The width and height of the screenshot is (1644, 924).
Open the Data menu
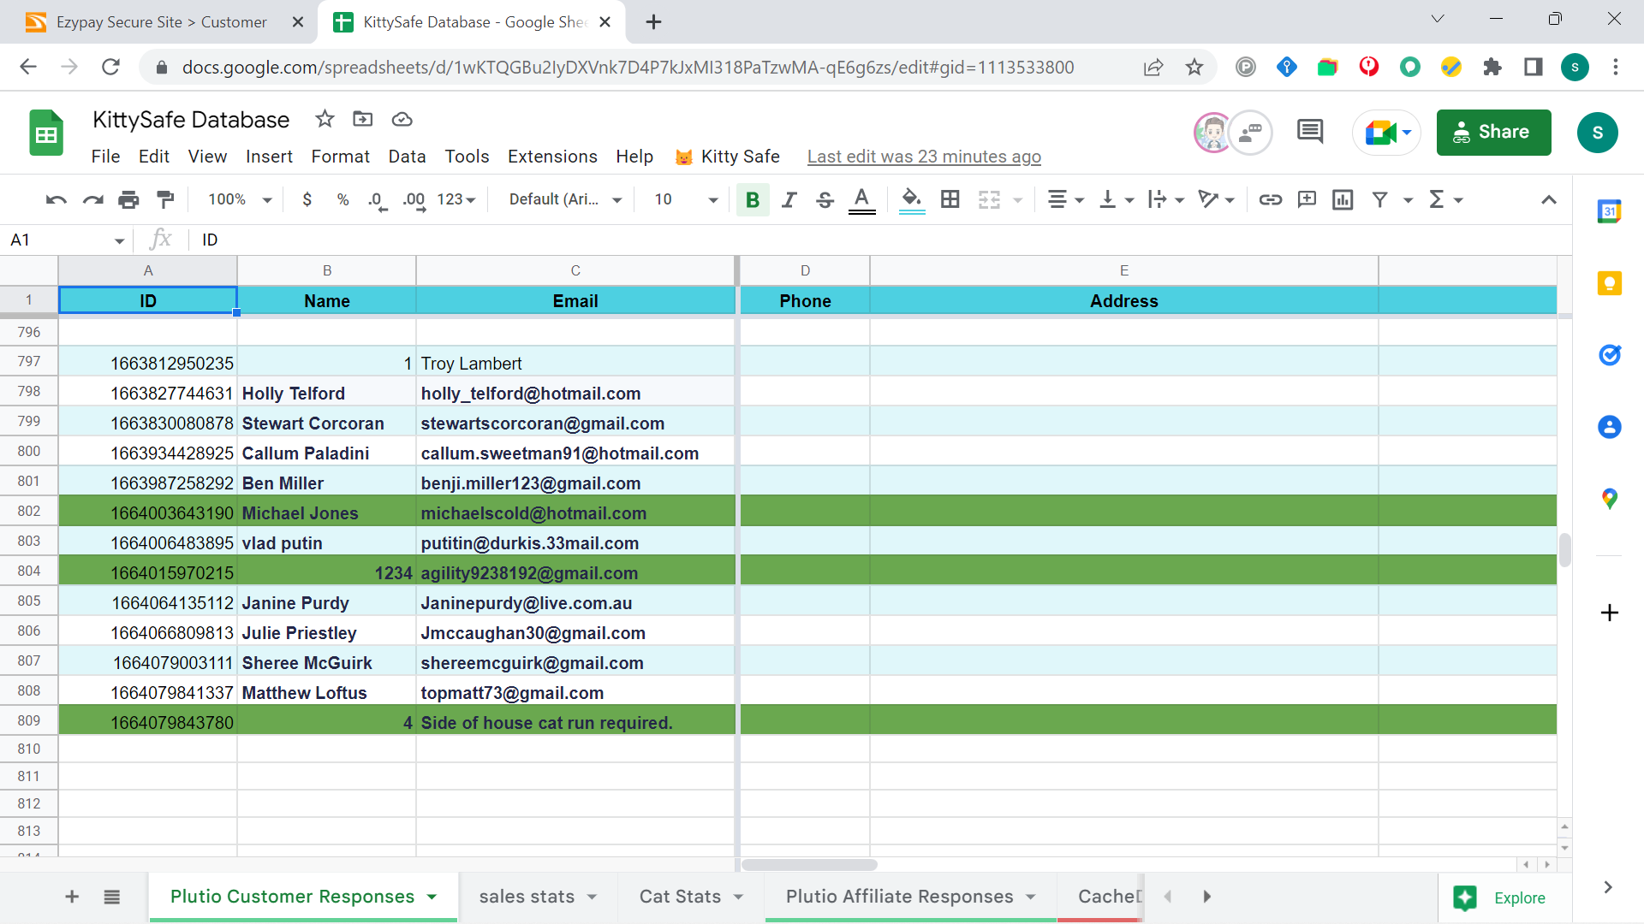click(x=407, y=157)
